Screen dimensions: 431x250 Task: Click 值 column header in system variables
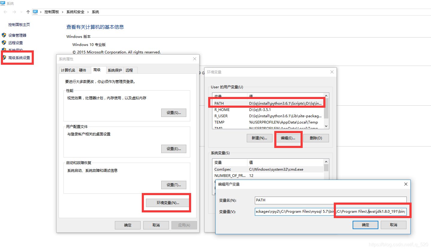click(286, 163)
